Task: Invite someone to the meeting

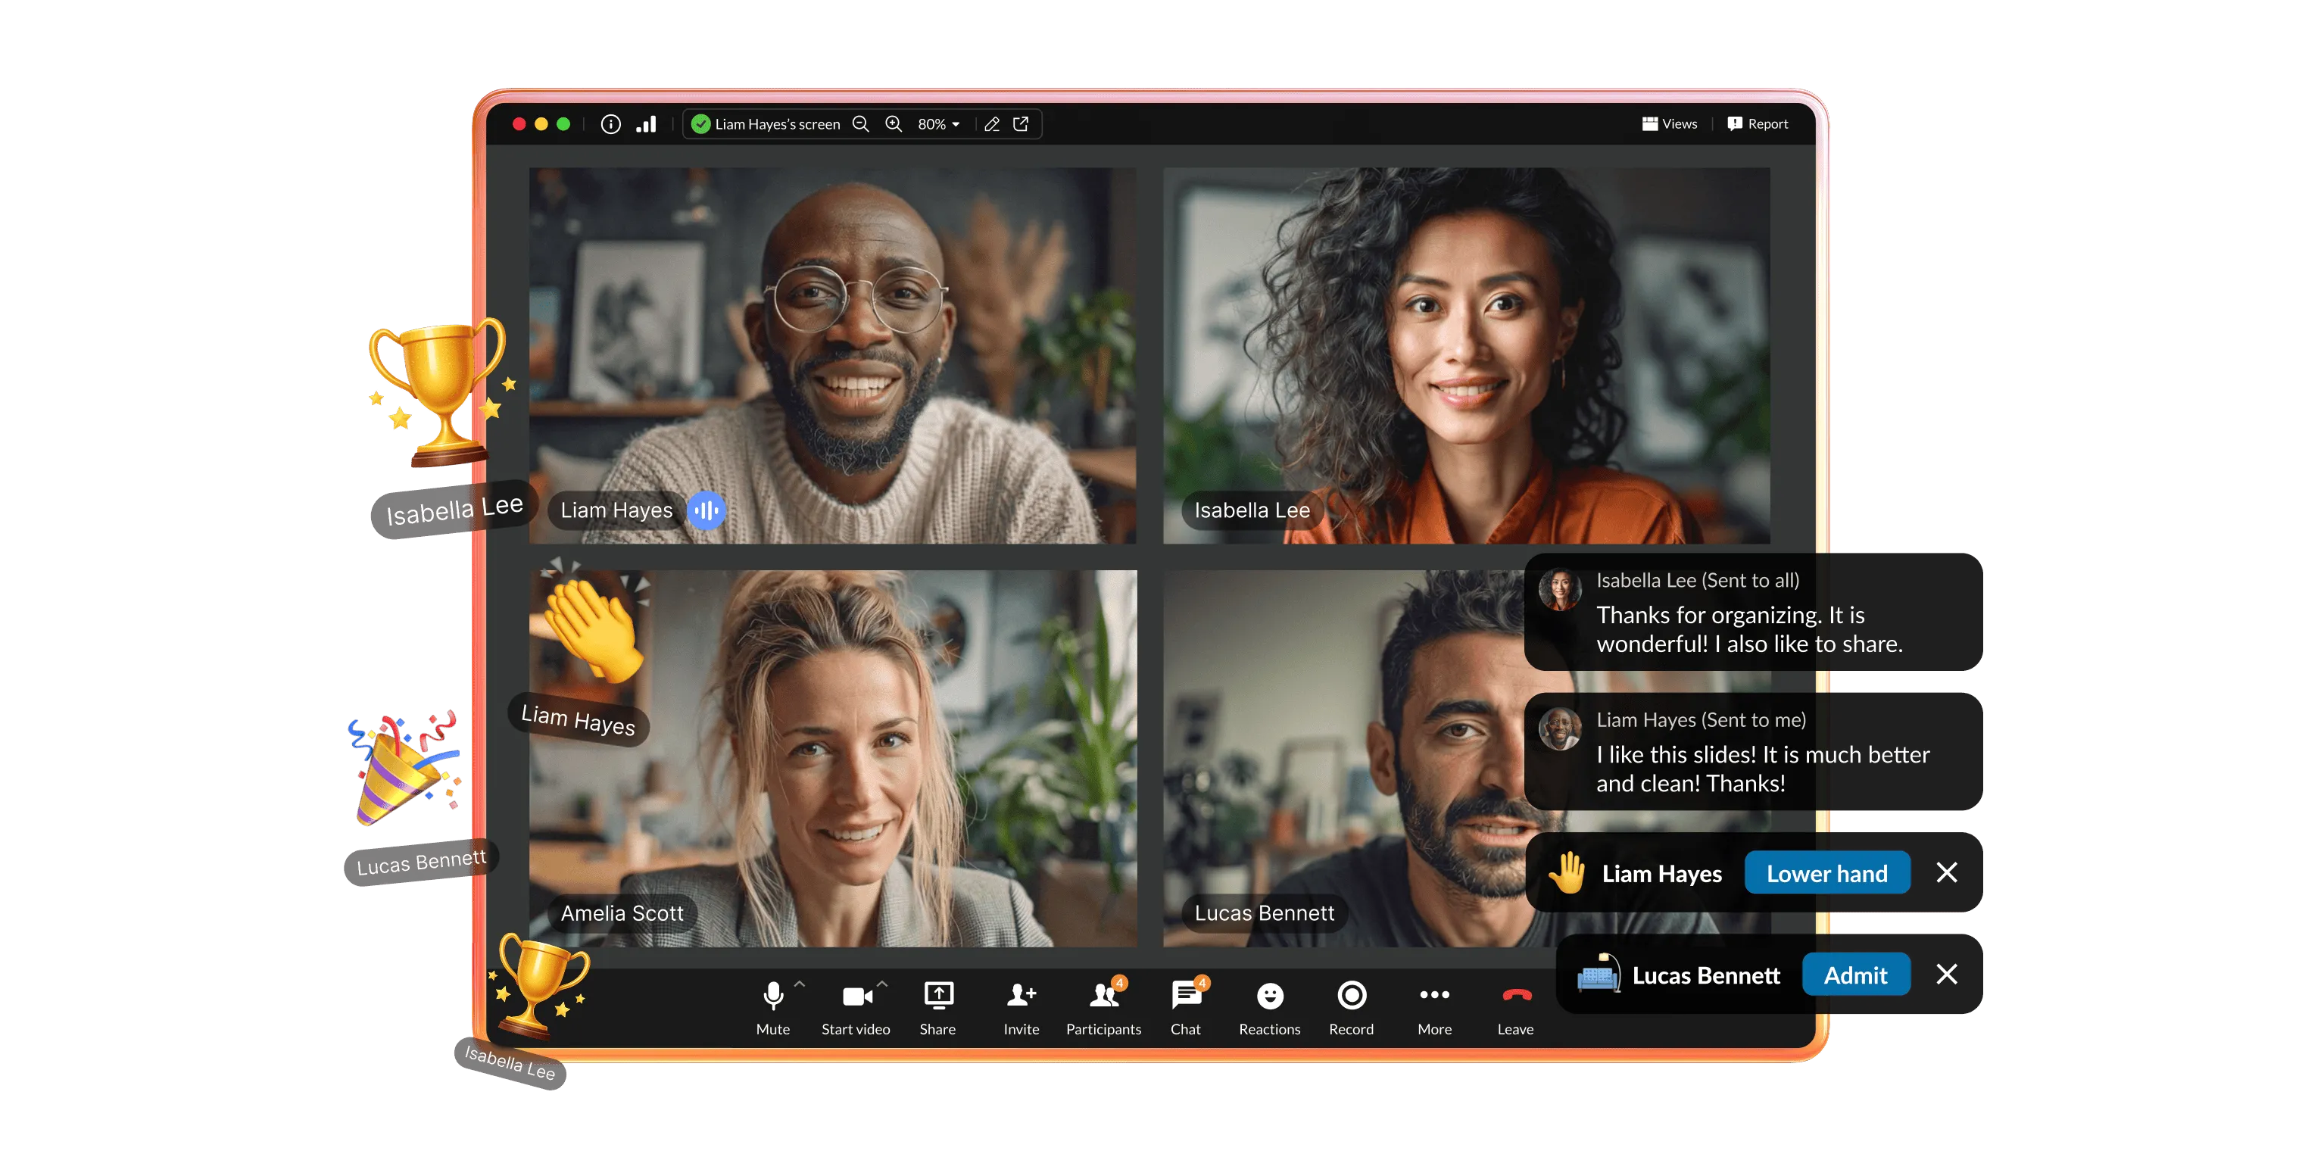Action: pyautogui.click(x=1021, y=1007)
